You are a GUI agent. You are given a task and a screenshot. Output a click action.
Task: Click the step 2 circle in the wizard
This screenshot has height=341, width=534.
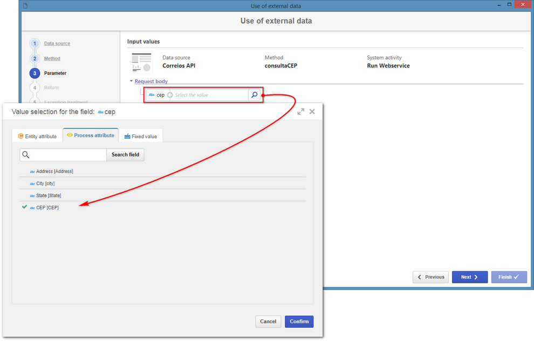[35, 59]
